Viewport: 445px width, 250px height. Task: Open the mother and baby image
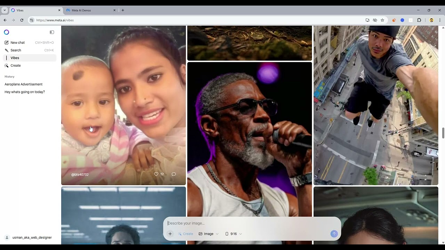[x=123, y=105]
